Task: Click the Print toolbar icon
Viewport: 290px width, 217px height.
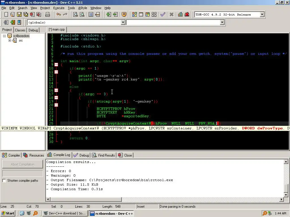Action: point(48,14)
